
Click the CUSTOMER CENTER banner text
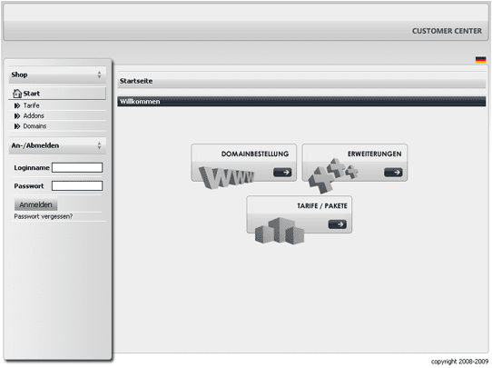[x=447, y=31]
